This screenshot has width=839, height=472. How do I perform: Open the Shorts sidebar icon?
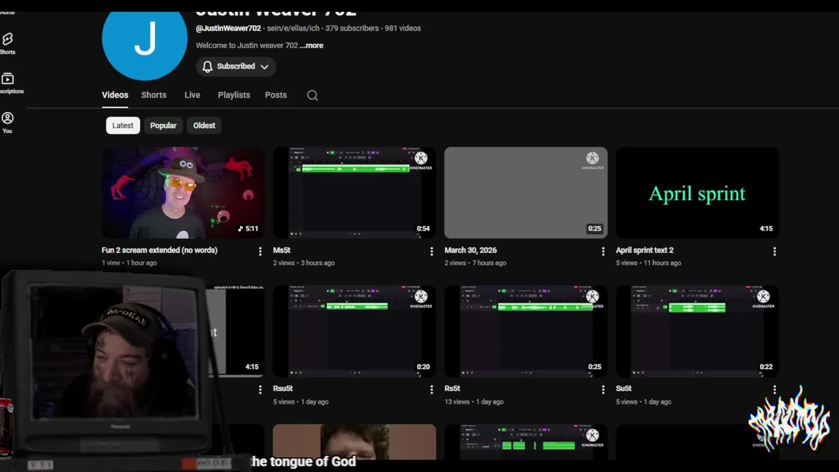8,39
